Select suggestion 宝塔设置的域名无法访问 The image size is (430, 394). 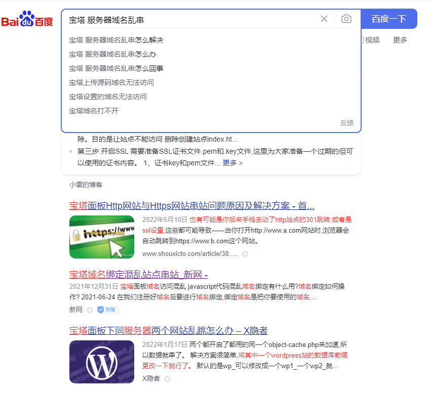click(107, 97)
